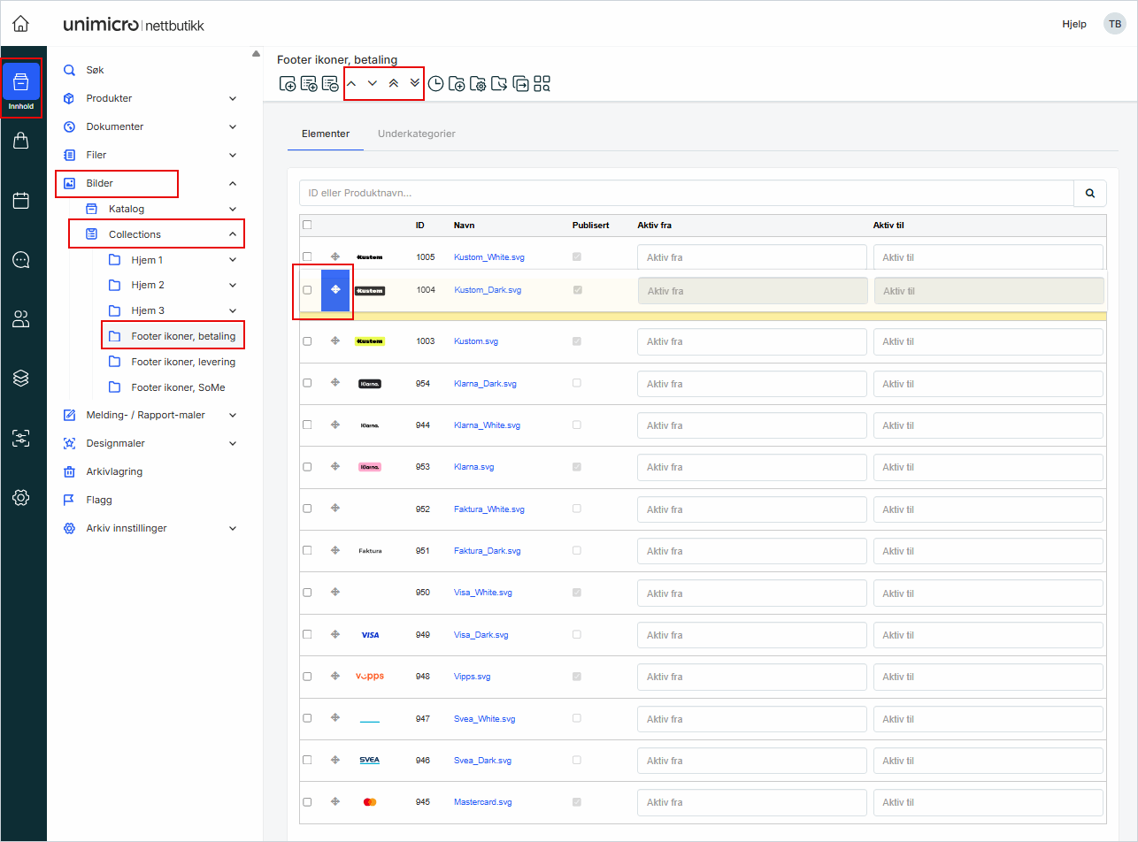The image size is (1138, 842).
Task: Select the Vipps.svg row checkbox
Action: coord(307,676)
